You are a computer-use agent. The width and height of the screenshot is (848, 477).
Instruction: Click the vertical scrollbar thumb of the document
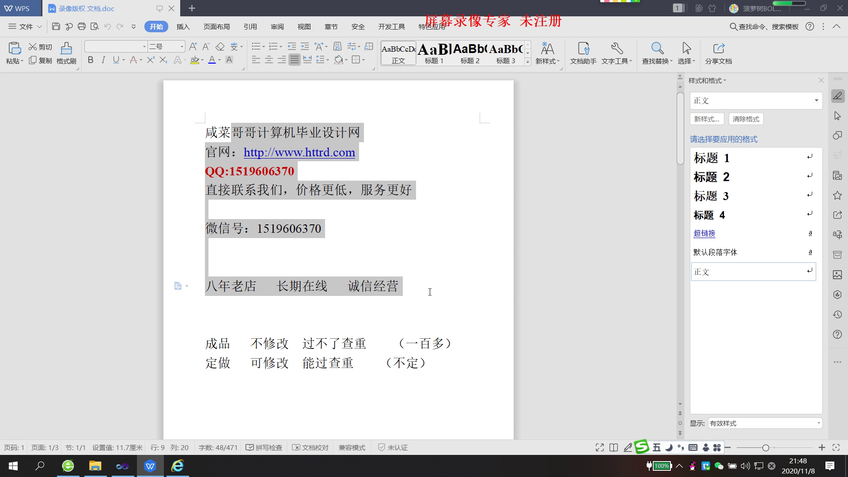(680, 128)
